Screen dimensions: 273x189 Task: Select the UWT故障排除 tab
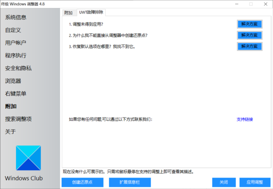(x=91, y=12)
